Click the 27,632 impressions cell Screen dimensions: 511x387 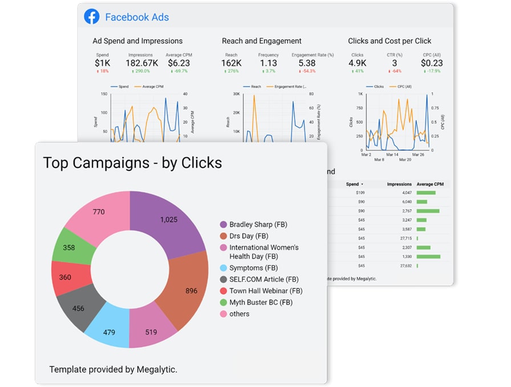tap(406, 266)
